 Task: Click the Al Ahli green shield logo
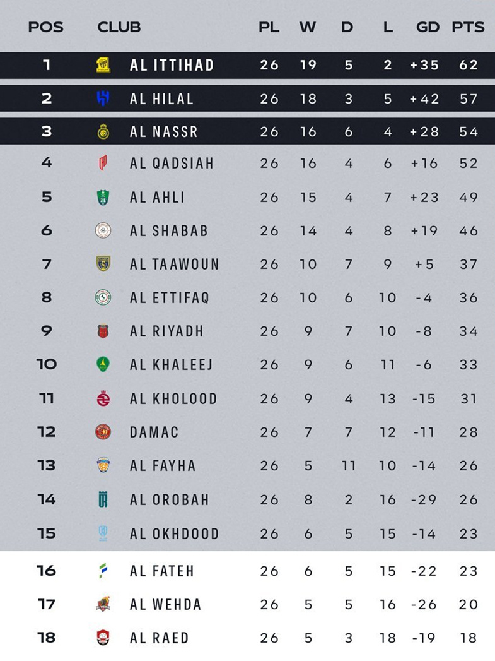tap(103, 197)
